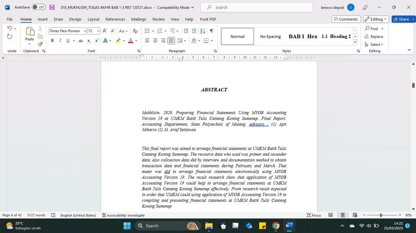This screenshot has width=416, height=233.
Task: Open the Find tool
Action: point(371,29)
